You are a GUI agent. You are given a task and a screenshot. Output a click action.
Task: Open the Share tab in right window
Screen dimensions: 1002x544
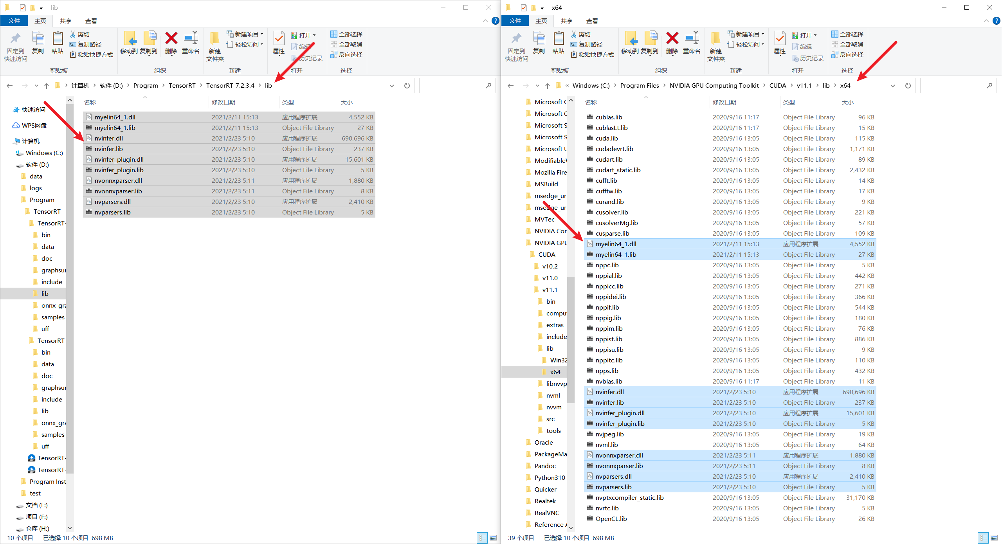pyautogui.click(x=566, y=21)
